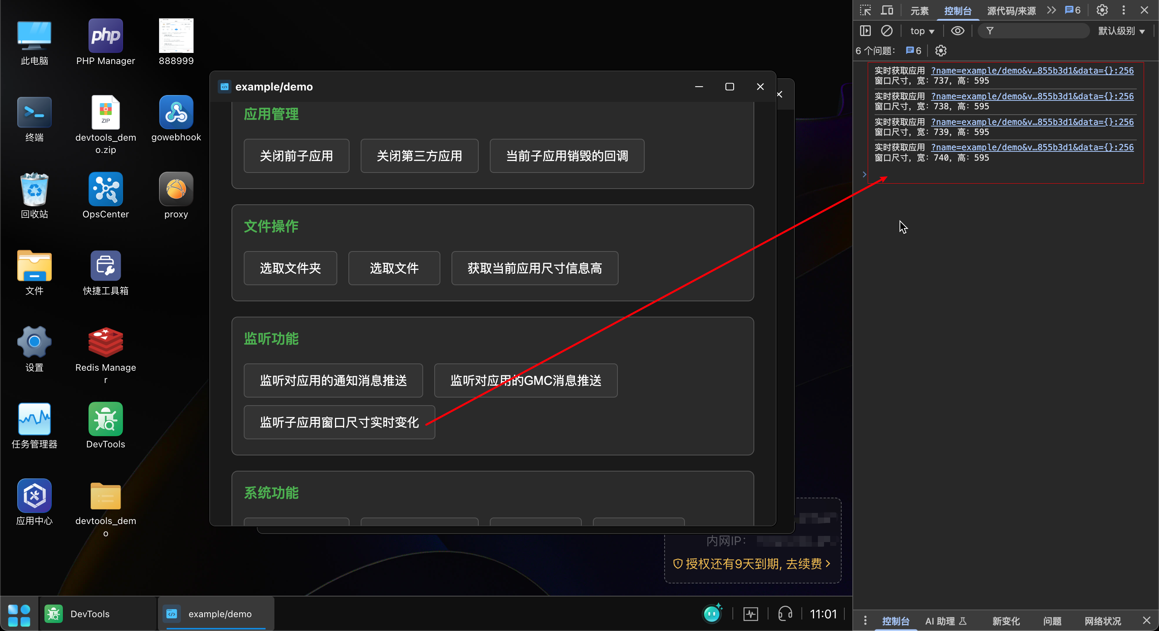The width and height of the screenshot is (1159, 631).
Task: Click 当前子应用销毁的回调 button
Action: click(567, 156)
